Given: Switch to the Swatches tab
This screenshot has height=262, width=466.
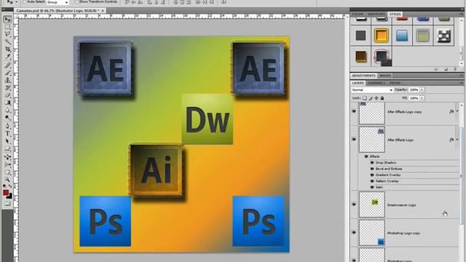Looking at the screenshot, I should (376, 14).
